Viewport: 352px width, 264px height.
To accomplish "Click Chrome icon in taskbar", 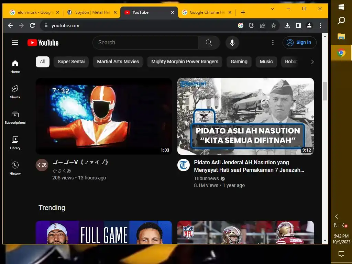I will [x=341, y=53].
